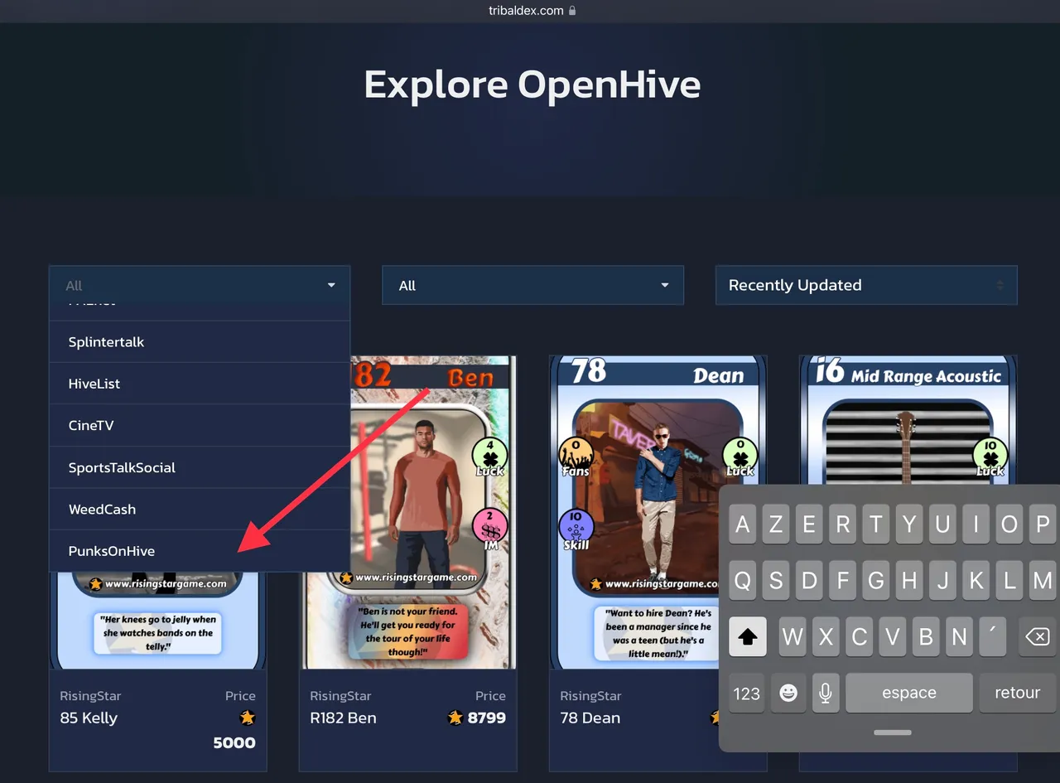Viewport: 1060px width, 783px height.
Task: Tap the Y key on keyboard
Action: pyautogui.click(x=909, y=524)
